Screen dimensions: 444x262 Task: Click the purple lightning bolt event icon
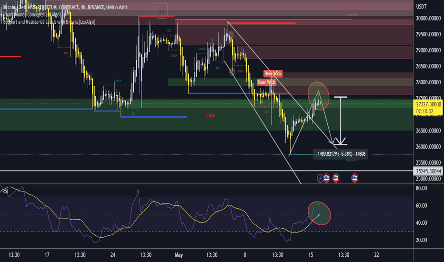click(320, 178)
